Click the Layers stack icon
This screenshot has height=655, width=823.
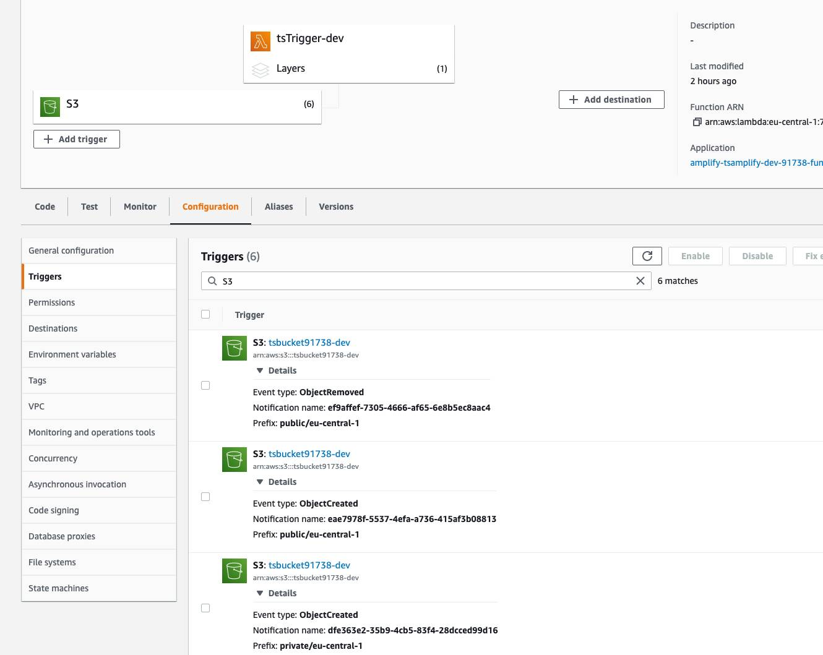[x=261, y=70]
